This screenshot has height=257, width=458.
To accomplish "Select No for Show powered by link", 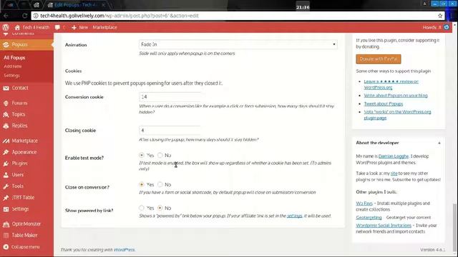I will pyautogui.click(x=160, y=208).
